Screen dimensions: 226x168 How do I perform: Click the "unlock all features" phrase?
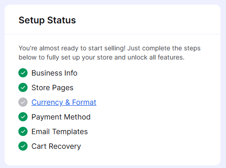tap(156, 57)
